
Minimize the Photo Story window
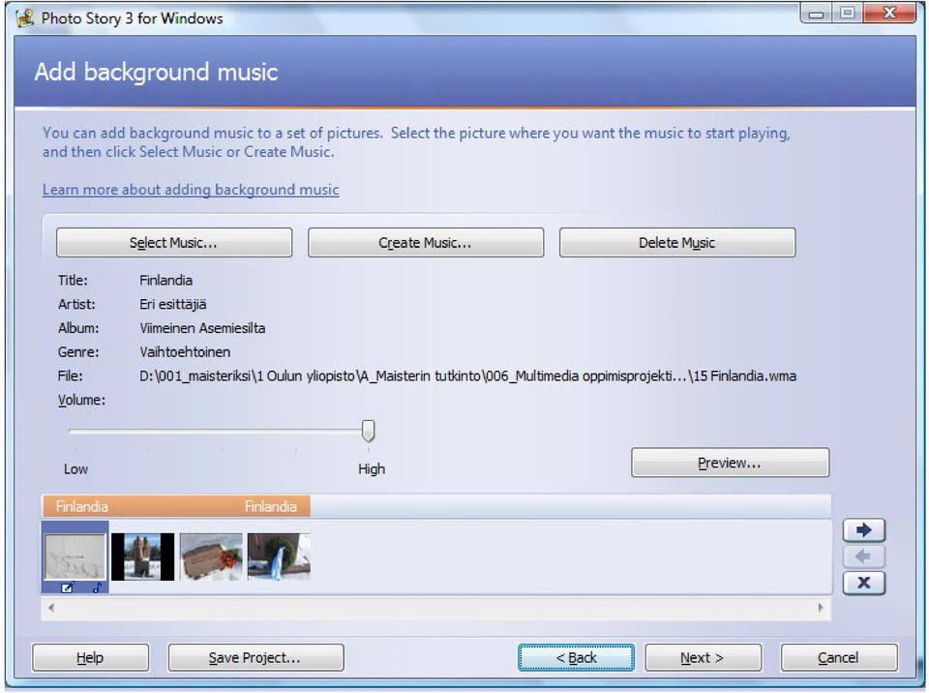pyautogui.click(x=817, y=14)
